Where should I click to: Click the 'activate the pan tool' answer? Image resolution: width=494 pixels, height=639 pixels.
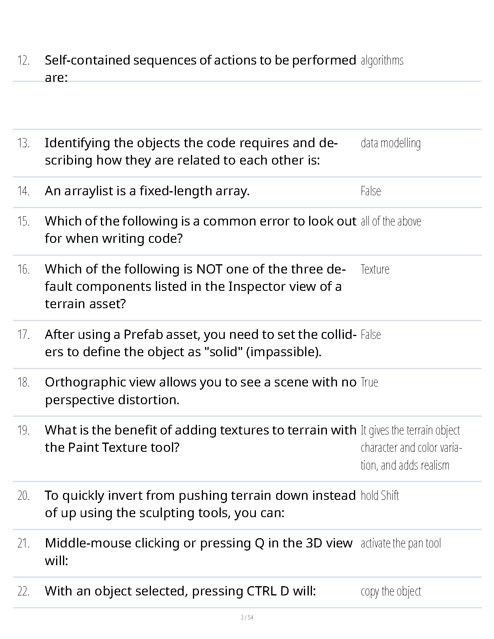tap(400, 543)
